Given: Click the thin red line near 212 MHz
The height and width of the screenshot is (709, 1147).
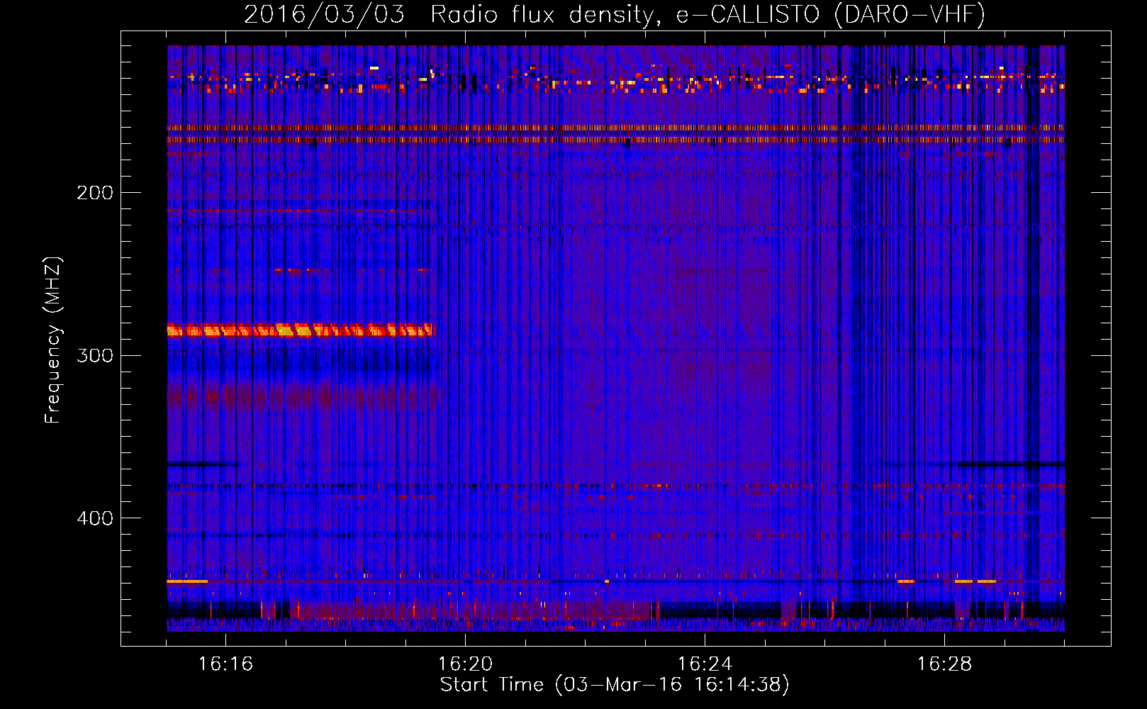Looking at the screenshot, I should (x=299, y=211).
